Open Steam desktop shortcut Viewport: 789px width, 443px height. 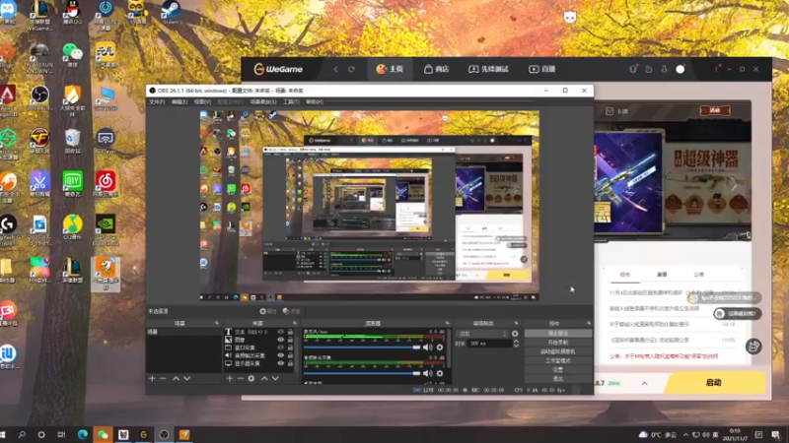point(171,13)
